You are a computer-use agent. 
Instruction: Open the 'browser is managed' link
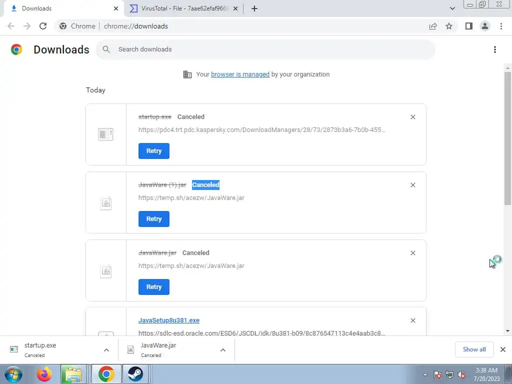240,74
